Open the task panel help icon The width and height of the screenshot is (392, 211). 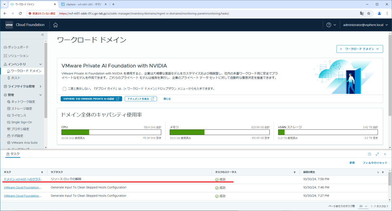[369, 154]
